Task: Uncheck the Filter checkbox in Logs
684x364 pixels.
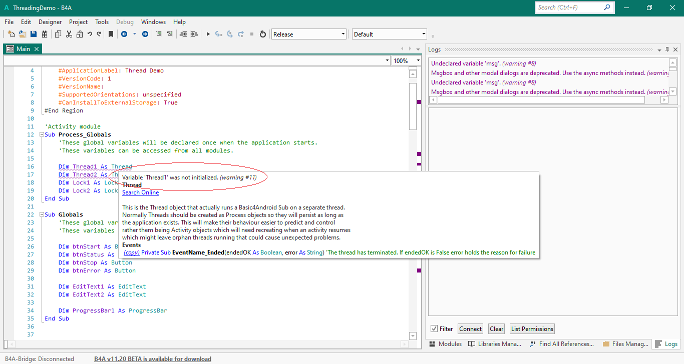Action: pyautogui.click(x=434, y=328)
